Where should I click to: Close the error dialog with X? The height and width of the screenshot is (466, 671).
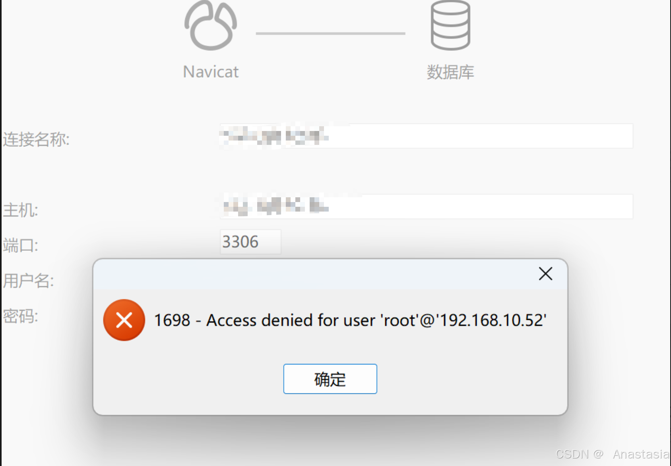[545, 273]
